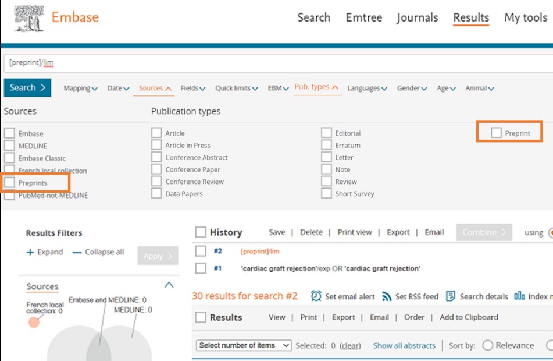
Task: Open the Select number of items dropdown
Action: pos(244,345)
